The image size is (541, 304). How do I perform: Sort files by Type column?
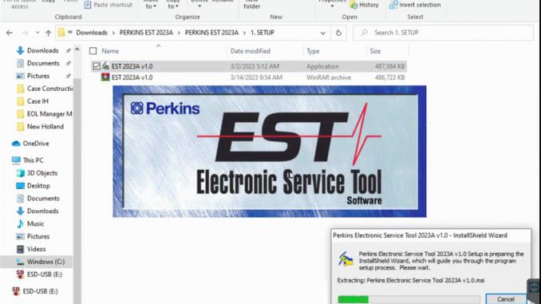313,51
